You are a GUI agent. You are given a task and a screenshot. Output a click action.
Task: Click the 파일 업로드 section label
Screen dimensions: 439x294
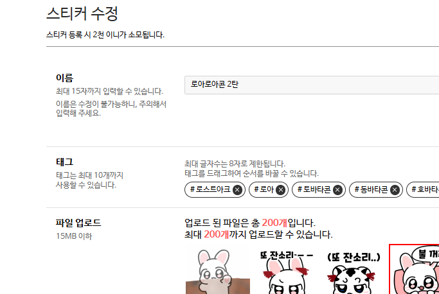coord(78,223)
